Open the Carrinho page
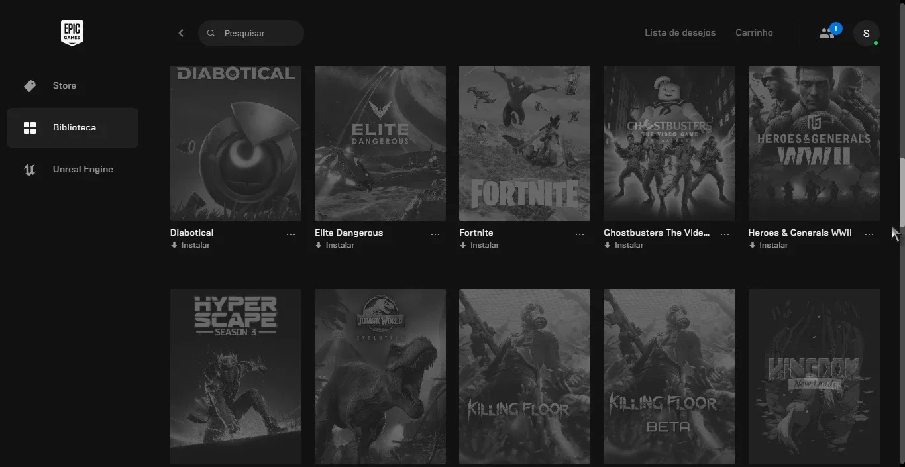This screenshot has width=905, height=467. point(754,32)
